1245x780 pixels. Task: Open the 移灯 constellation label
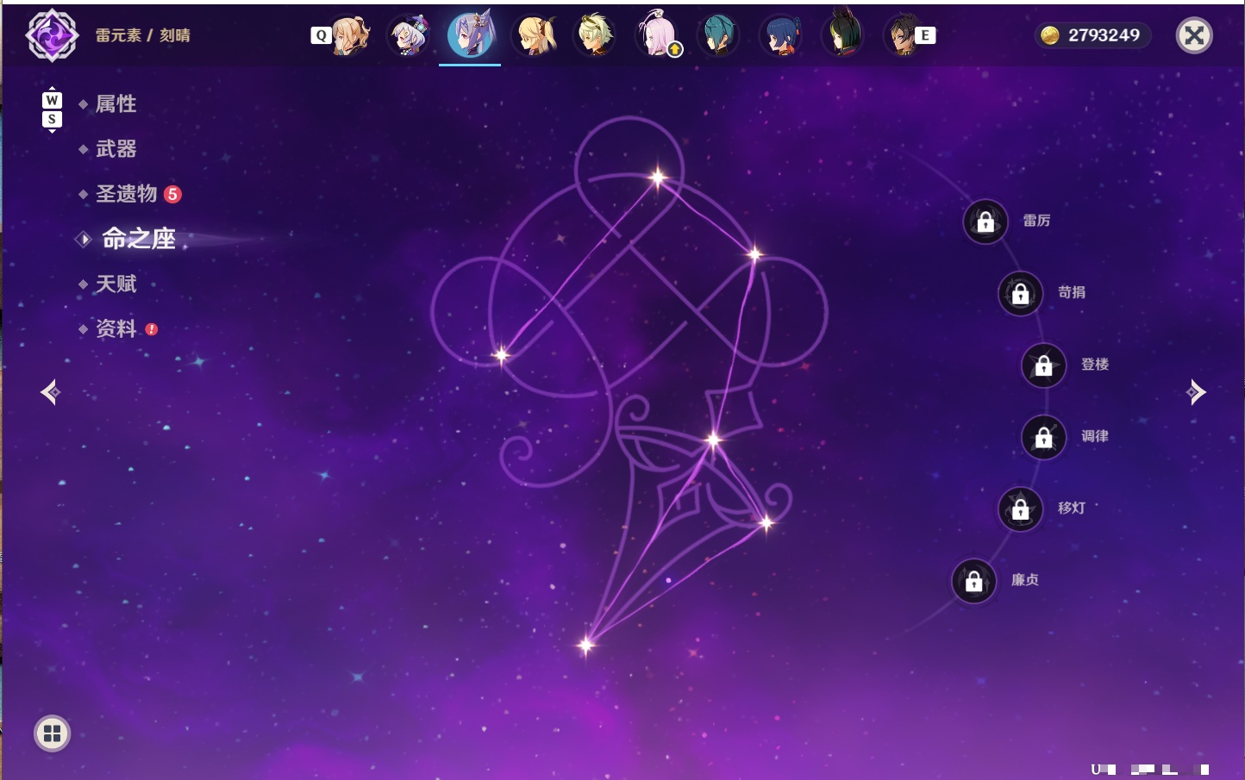tap(1072, 508)
